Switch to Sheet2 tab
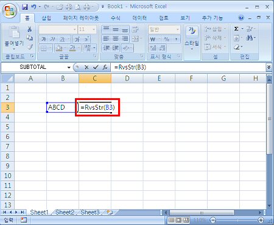This screenshot has width=274, height=225. coord(65,212)
